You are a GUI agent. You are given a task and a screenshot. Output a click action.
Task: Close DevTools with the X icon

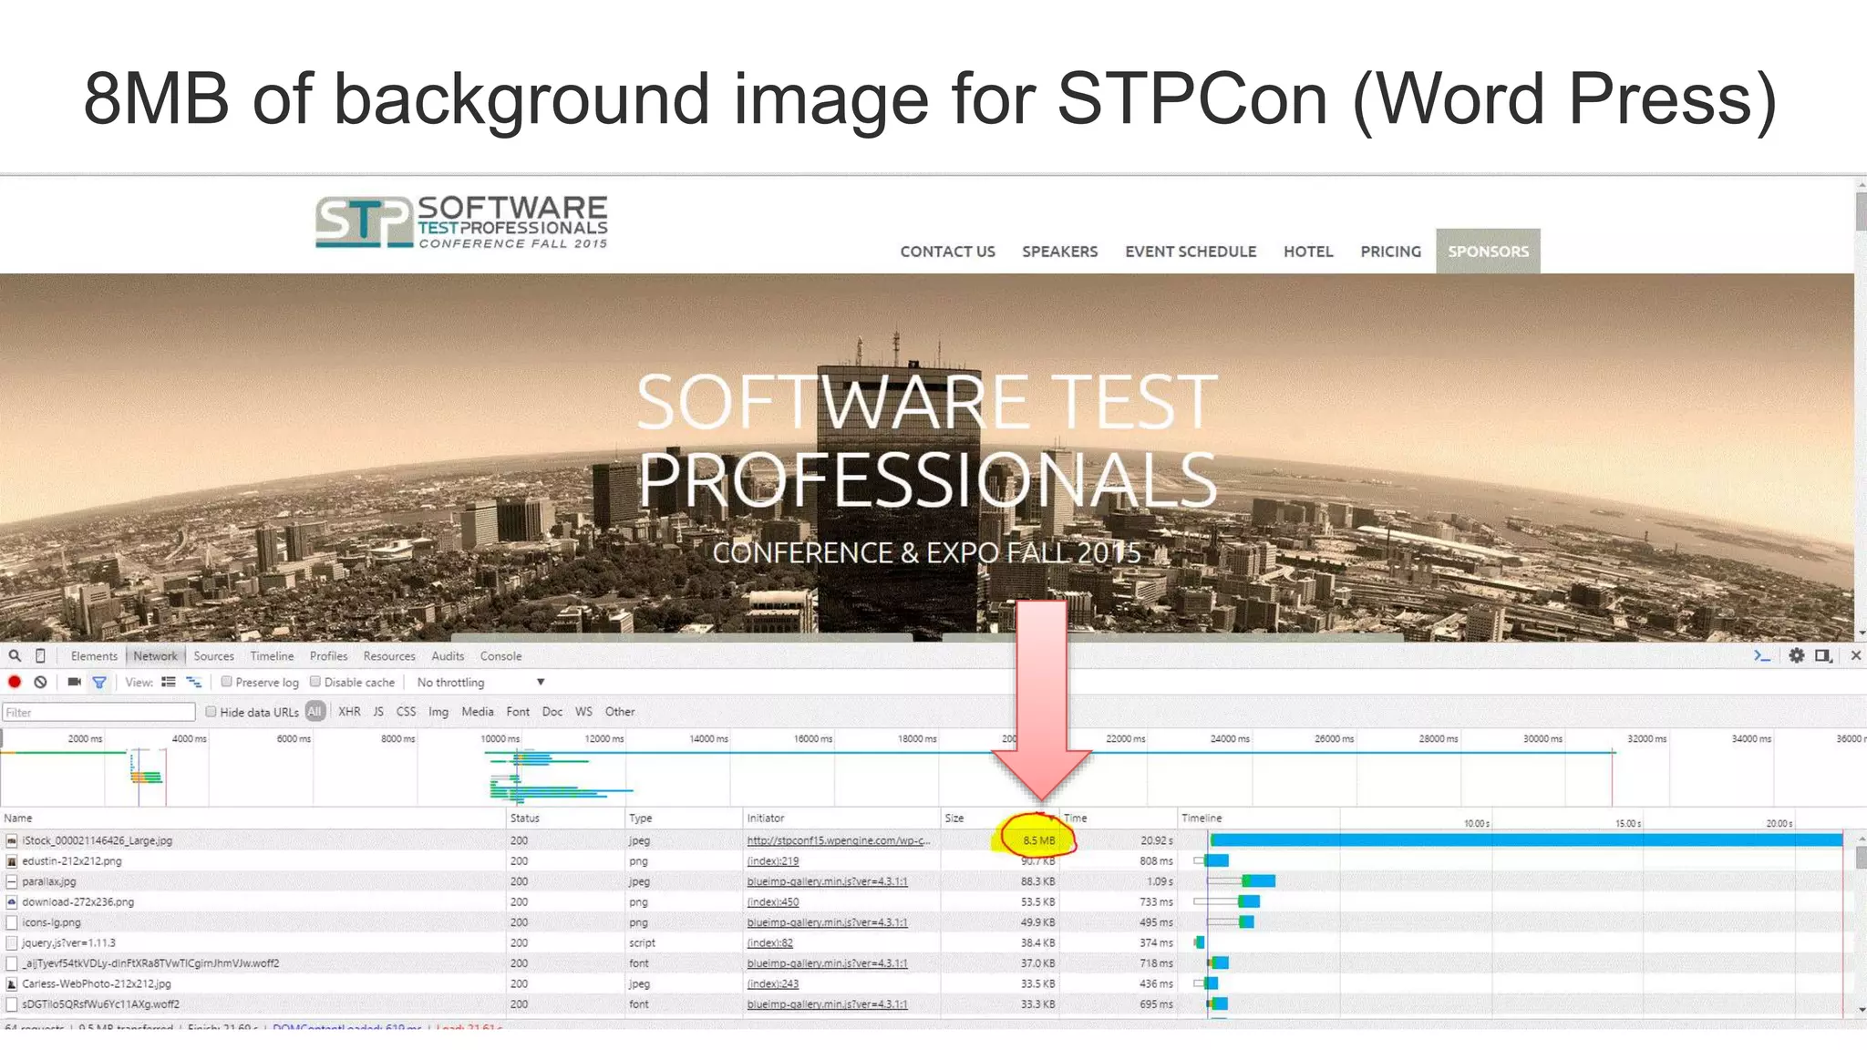[1856, 655]
